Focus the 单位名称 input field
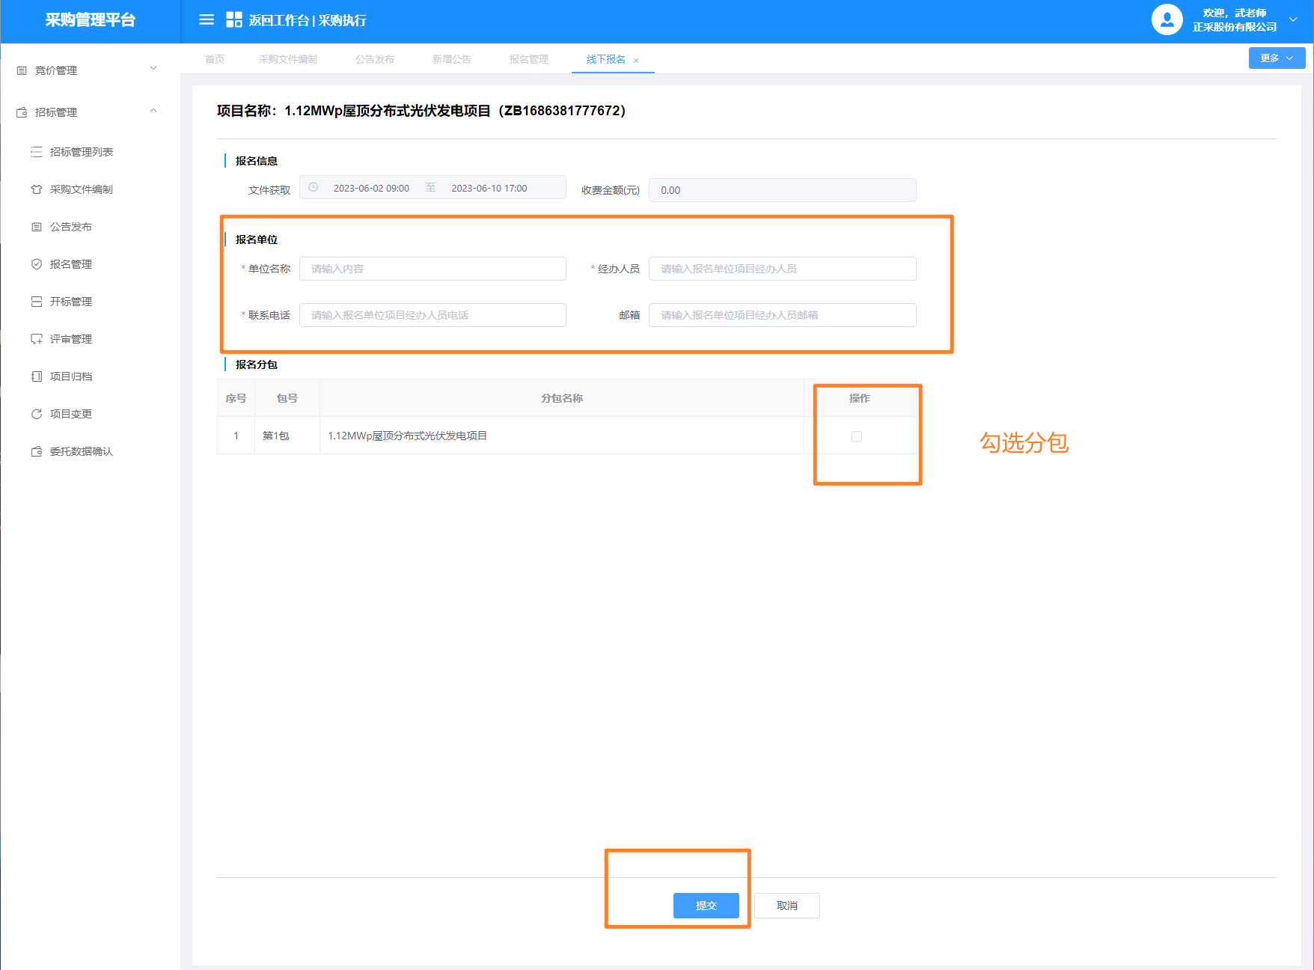 click(433, 269)
